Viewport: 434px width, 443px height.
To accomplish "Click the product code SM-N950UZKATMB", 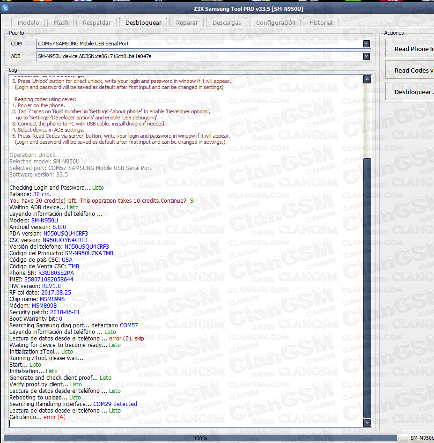I will [x=89, y=253].
